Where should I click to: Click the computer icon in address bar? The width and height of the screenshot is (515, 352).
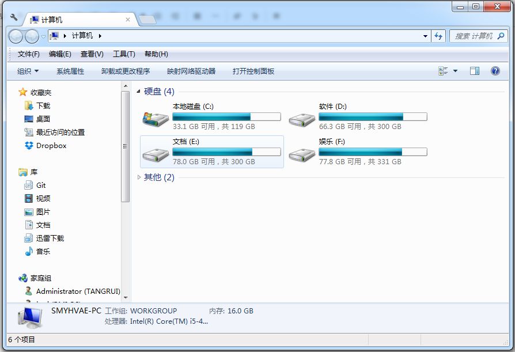coord(54,36)
